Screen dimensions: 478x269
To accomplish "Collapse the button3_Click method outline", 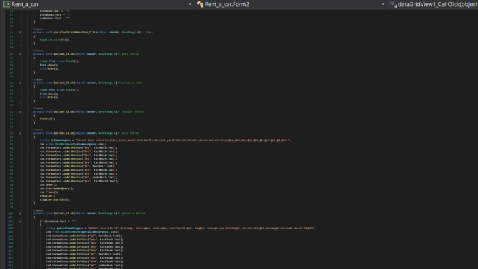I will [x=20, y=214].
